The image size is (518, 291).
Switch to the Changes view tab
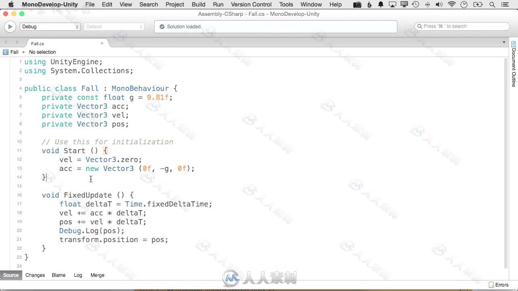[x=35, y=275]
